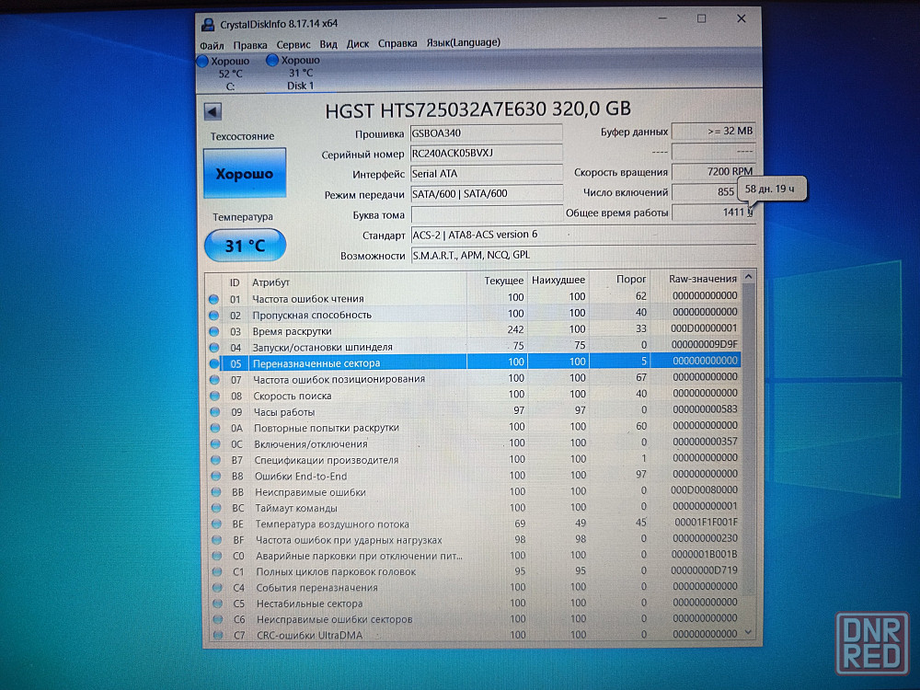Click the Raw-значения column header
The width and height of the screenshot is (920, 690).
tap(702, 279)
